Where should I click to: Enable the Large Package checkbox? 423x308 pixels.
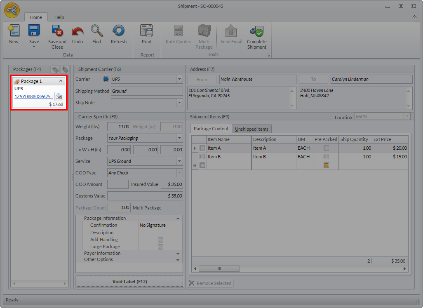point(161,247)
